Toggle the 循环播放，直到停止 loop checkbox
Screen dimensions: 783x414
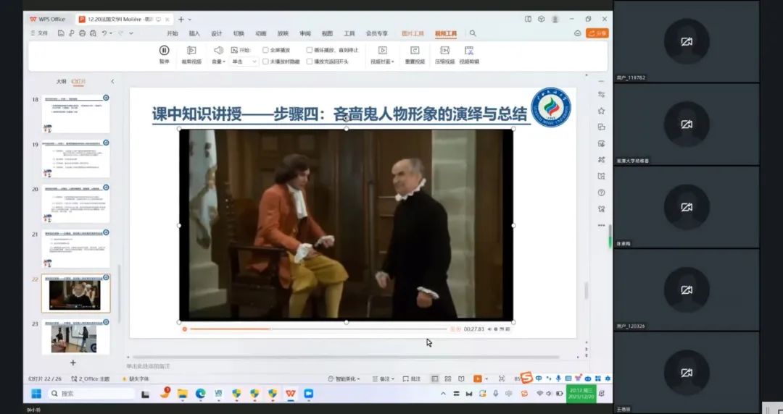click(x=310, y=50)
